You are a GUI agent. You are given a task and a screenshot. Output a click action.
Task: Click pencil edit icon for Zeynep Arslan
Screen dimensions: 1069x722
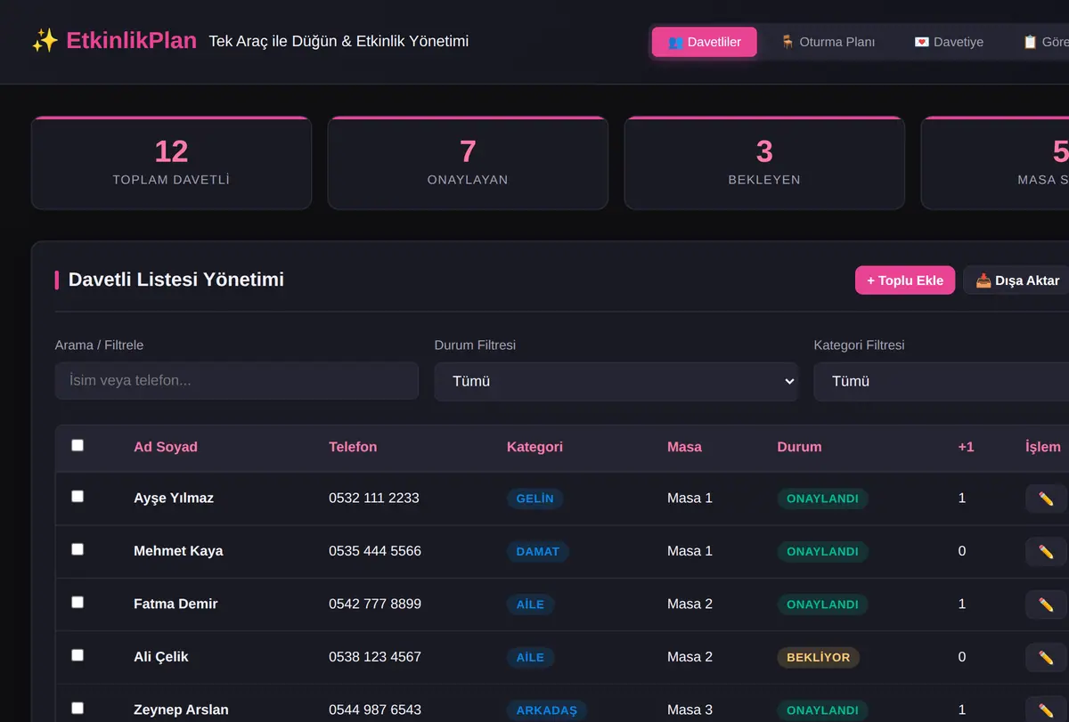(1046, 710)
